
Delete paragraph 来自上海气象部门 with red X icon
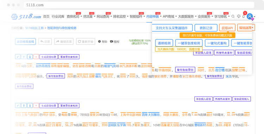(36, 106)
